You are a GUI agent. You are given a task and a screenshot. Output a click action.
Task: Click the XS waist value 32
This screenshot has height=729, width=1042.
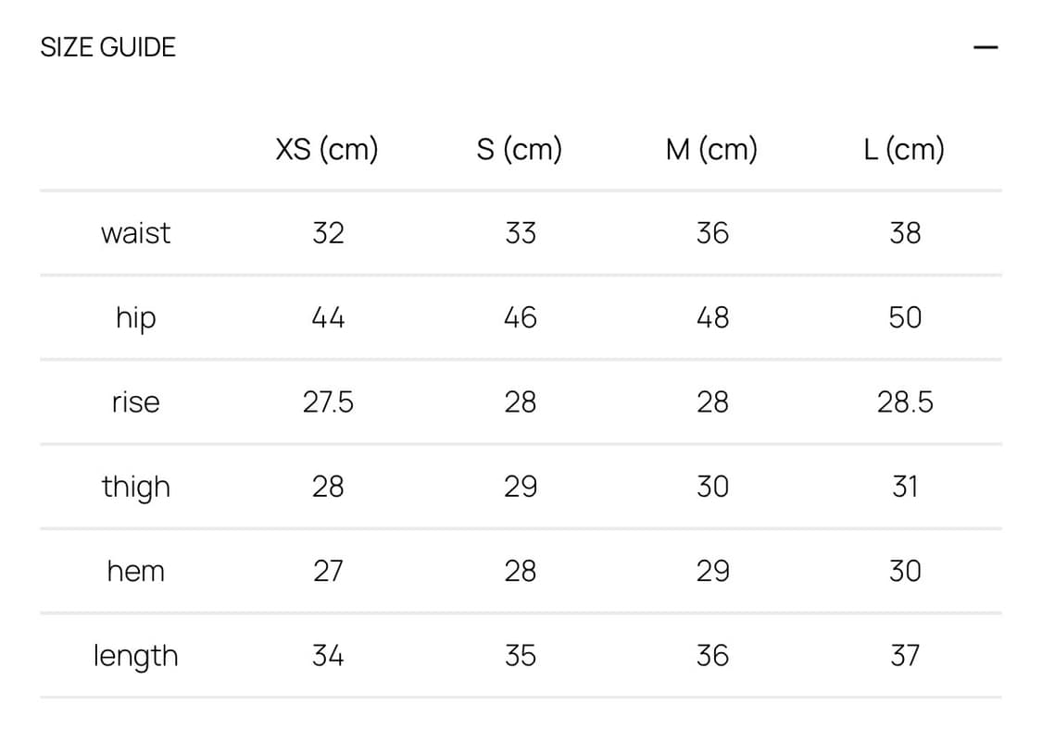coord(328,233)
